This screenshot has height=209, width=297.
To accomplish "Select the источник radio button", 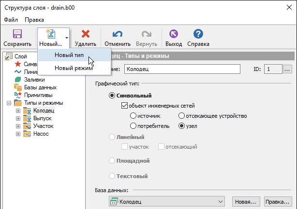I will pos(134,116).
